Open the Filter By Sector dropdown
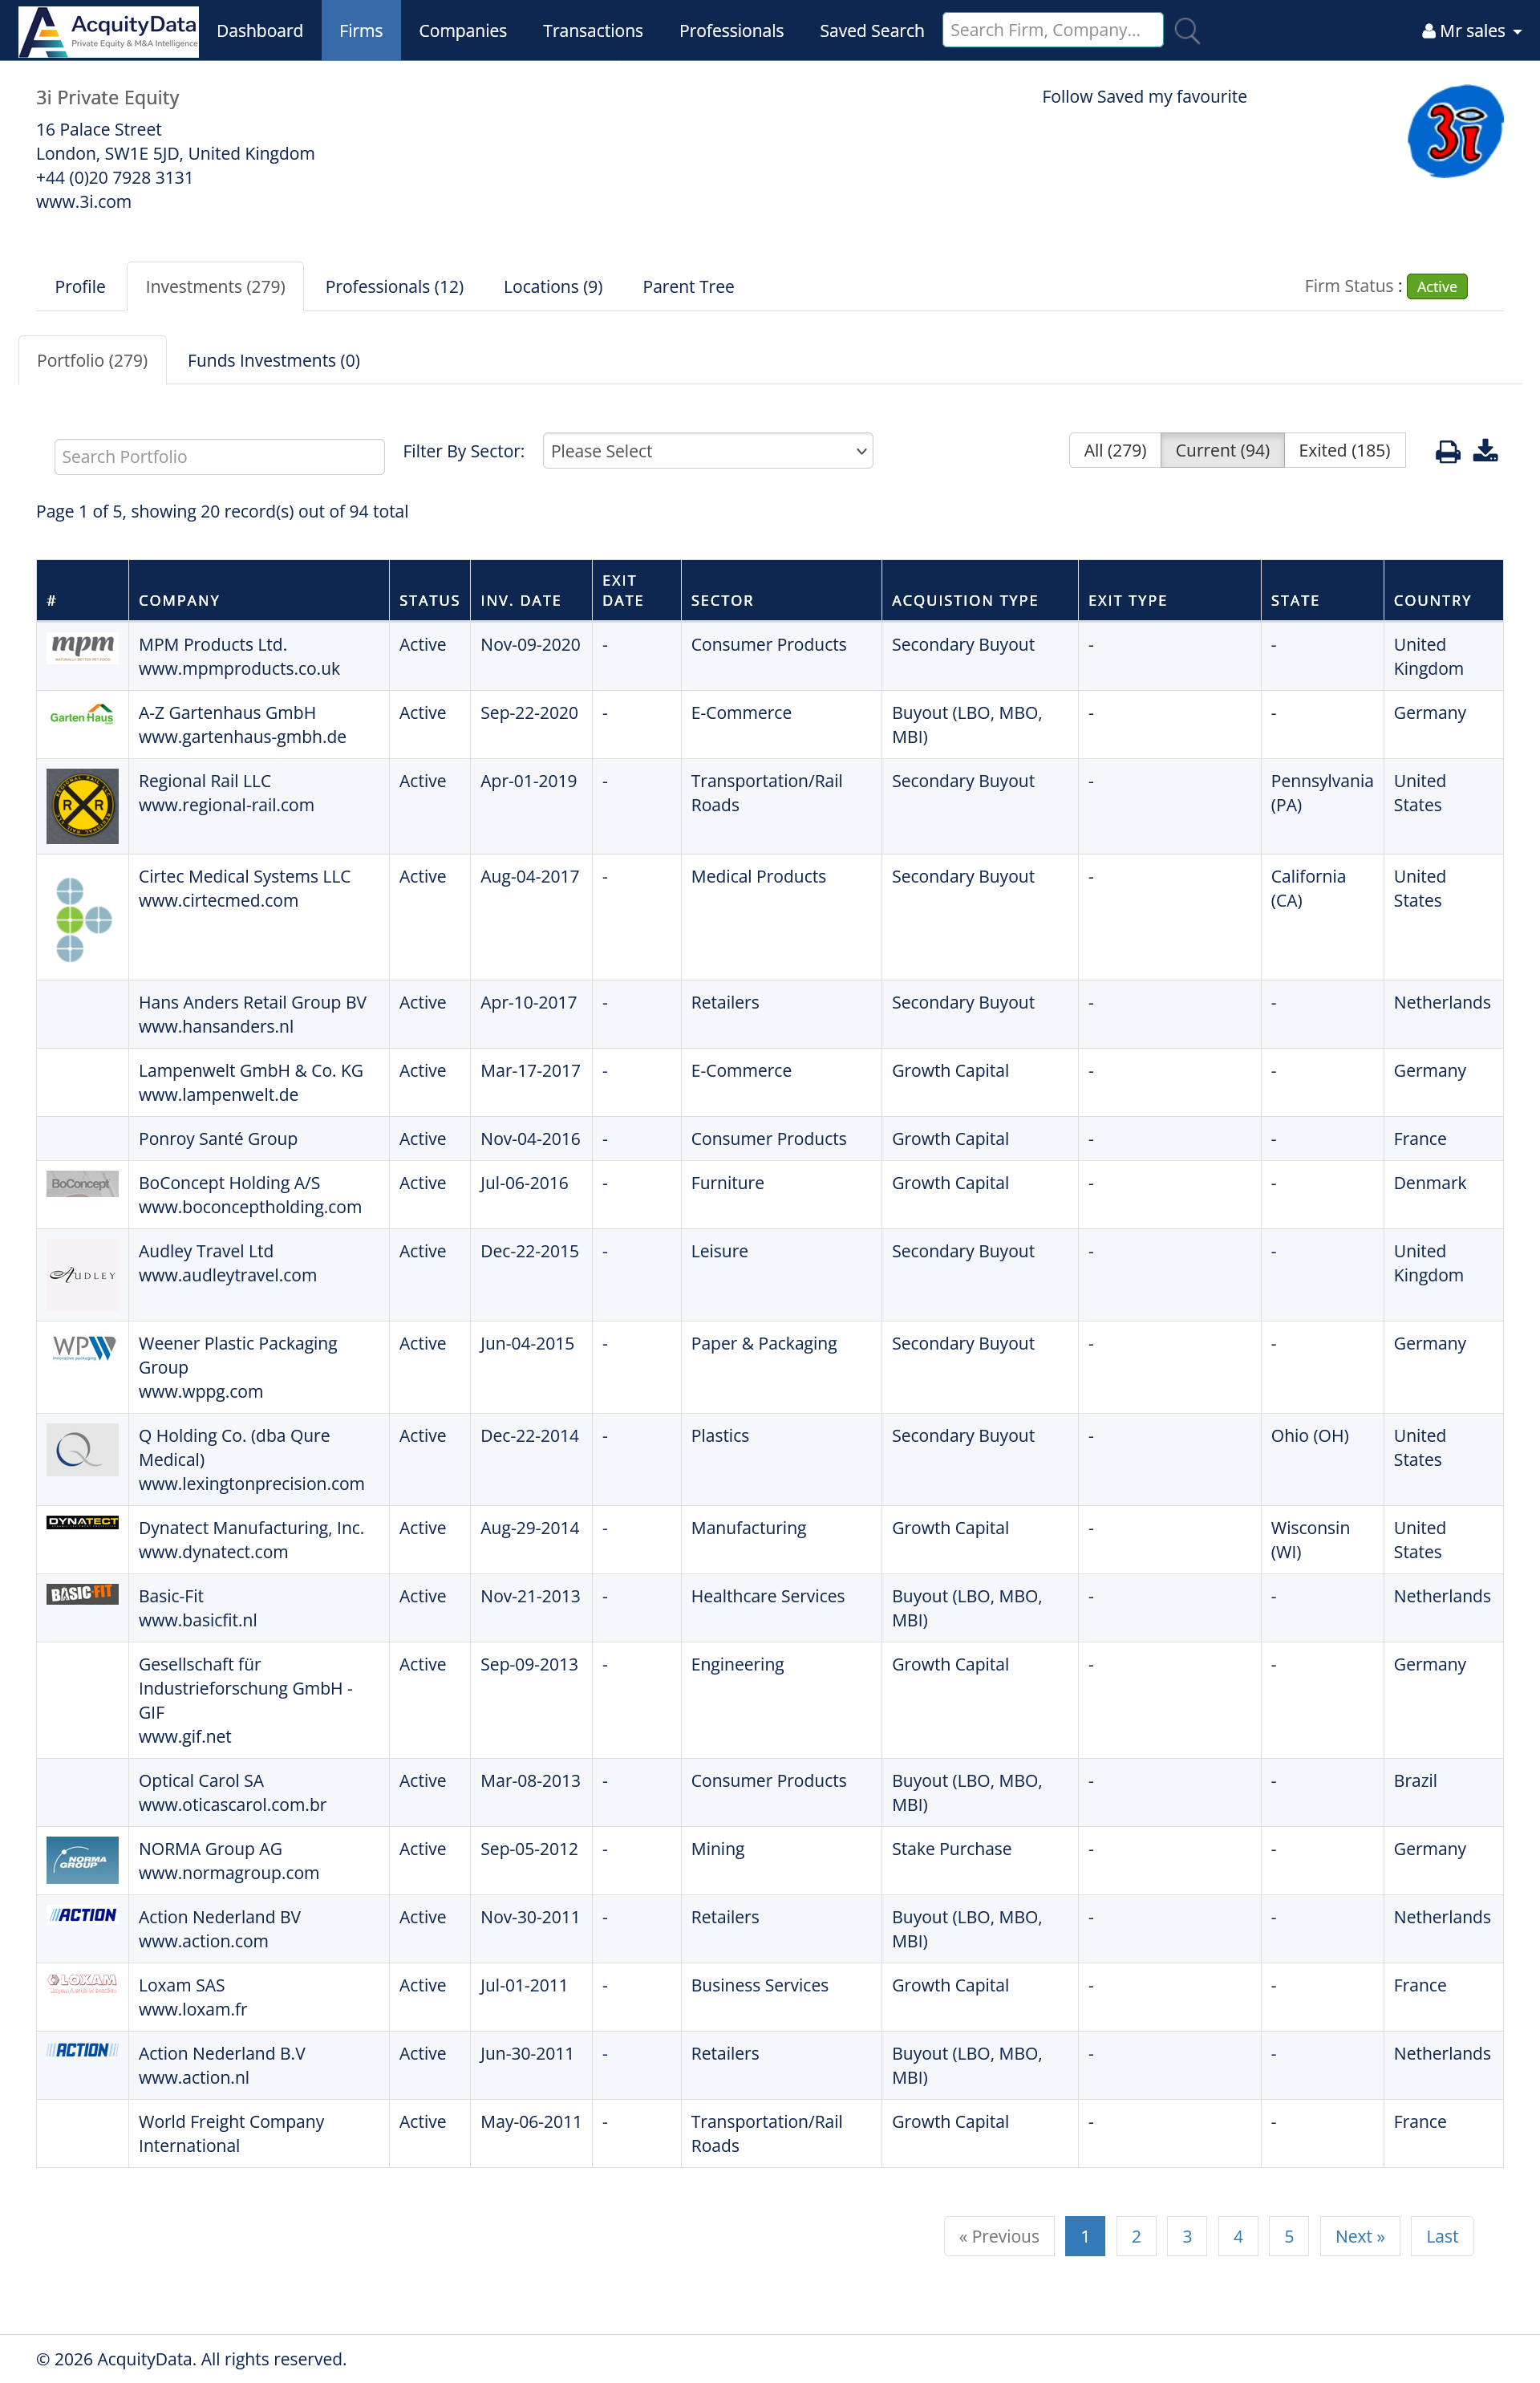 click(707, 450)
